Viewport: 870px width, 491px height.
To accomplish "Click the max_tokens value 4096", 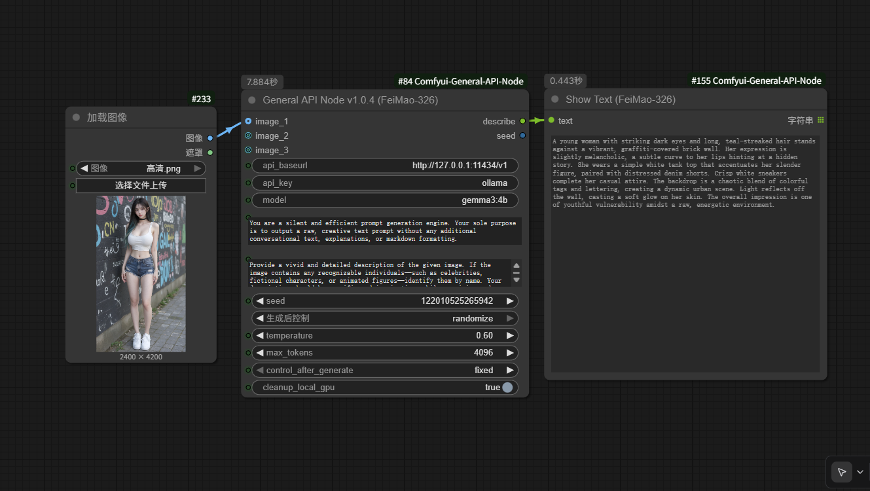I will [484, 353].
